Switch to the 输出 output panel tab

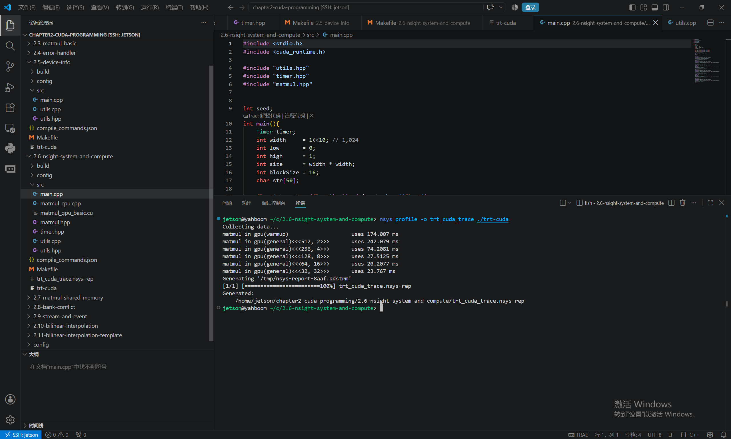click(247, 203)
